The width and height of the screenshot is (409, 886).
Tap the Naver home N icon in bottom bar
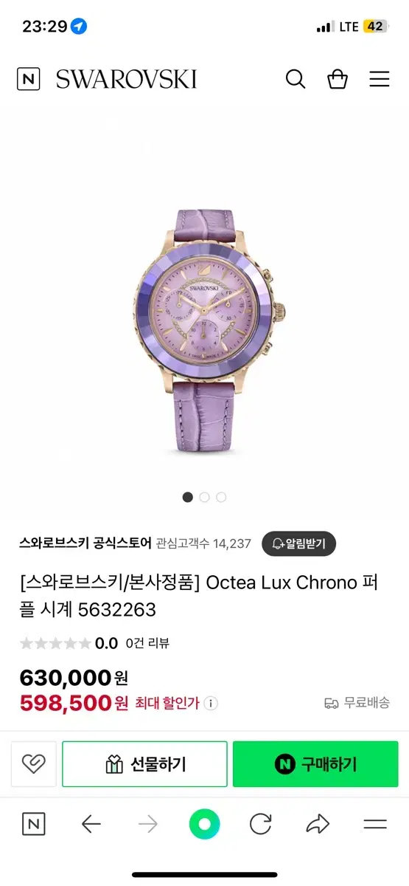pos(33,824)
